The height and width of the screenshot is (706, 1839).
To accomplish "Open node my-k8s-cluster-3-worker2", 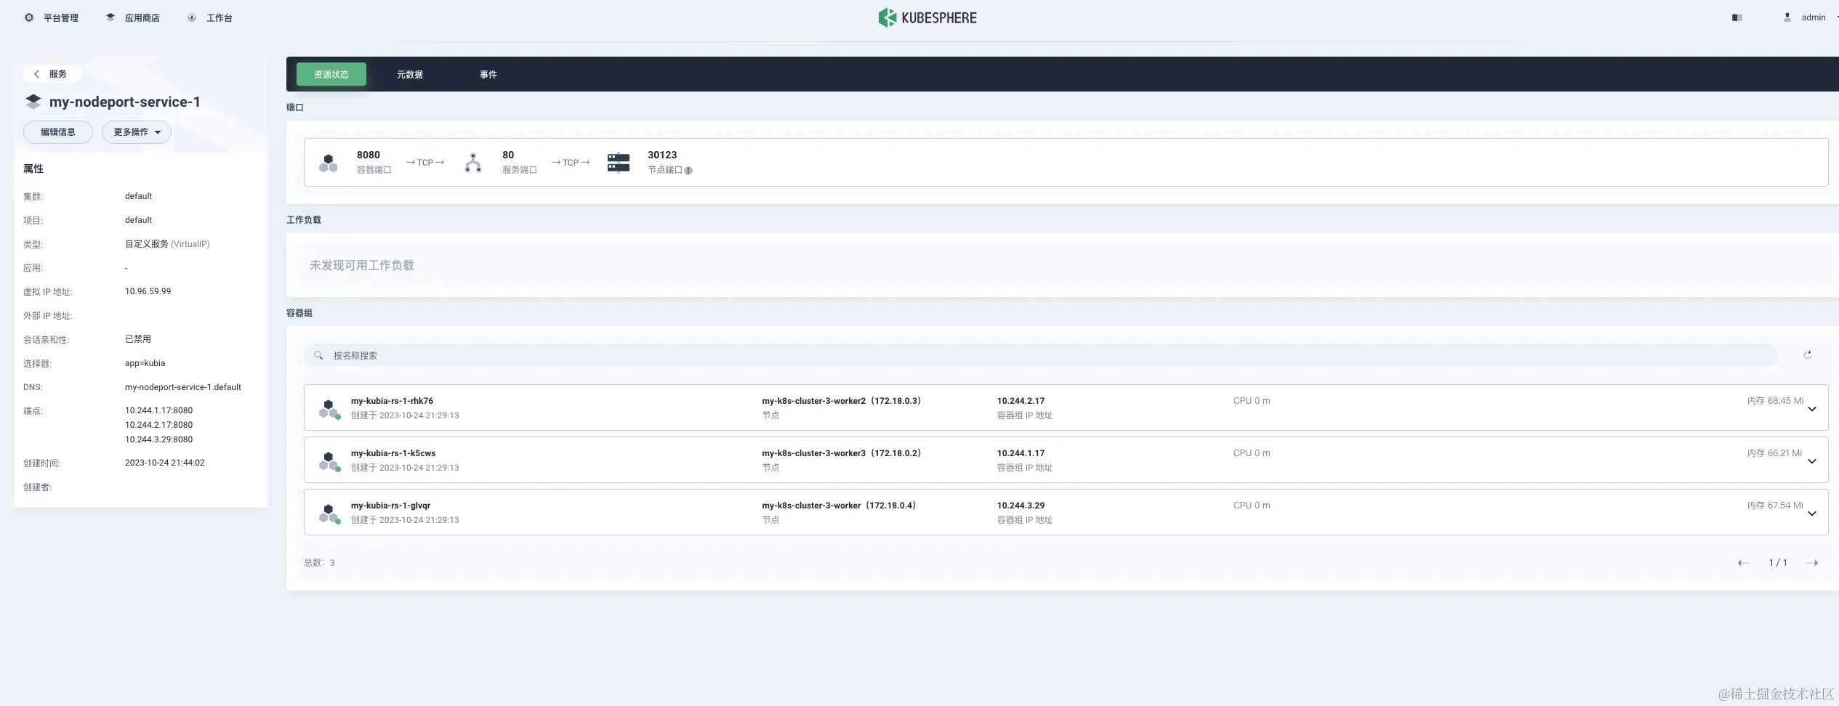I will 841,401.
